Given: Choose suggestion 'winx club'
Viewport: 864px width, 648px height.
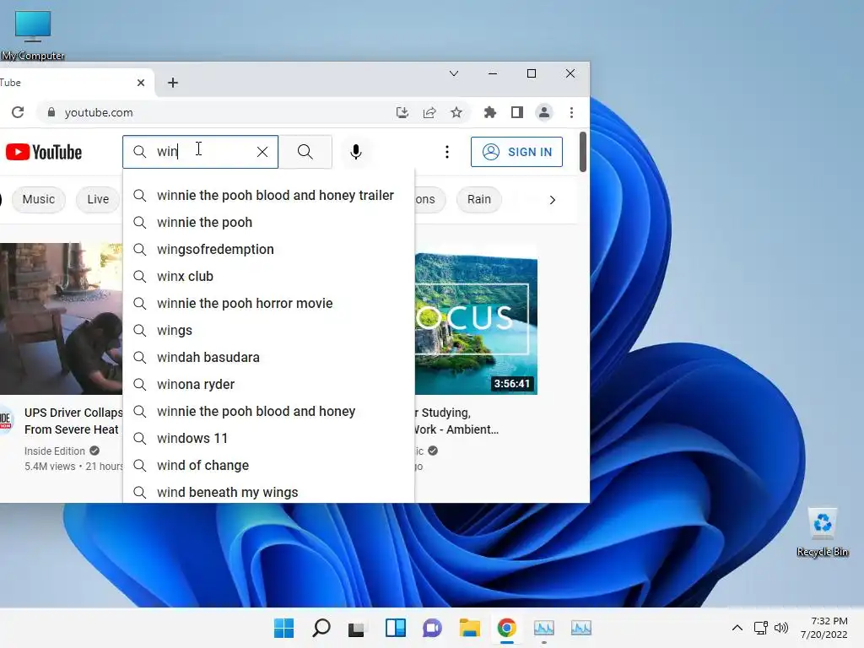Looking at the screenshot, I should [269, 276].
